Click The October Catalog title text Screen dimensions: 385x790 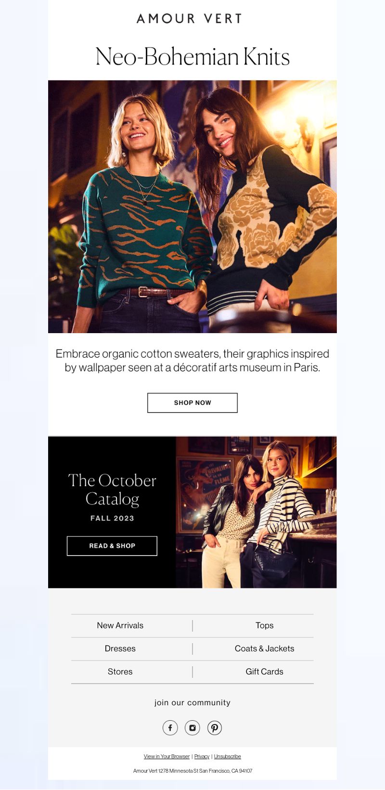pyautogui.click(x=112, y=490)
